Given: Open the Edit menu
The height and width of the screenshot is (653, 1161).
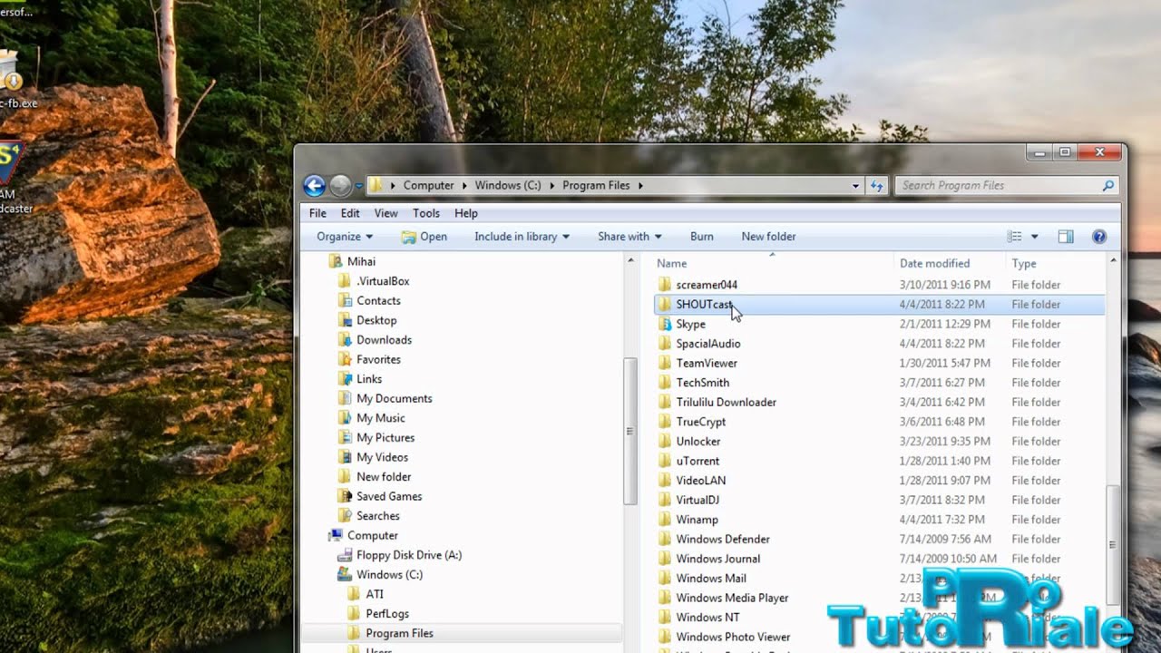Looking at the screenshot, I should [350, 213].
